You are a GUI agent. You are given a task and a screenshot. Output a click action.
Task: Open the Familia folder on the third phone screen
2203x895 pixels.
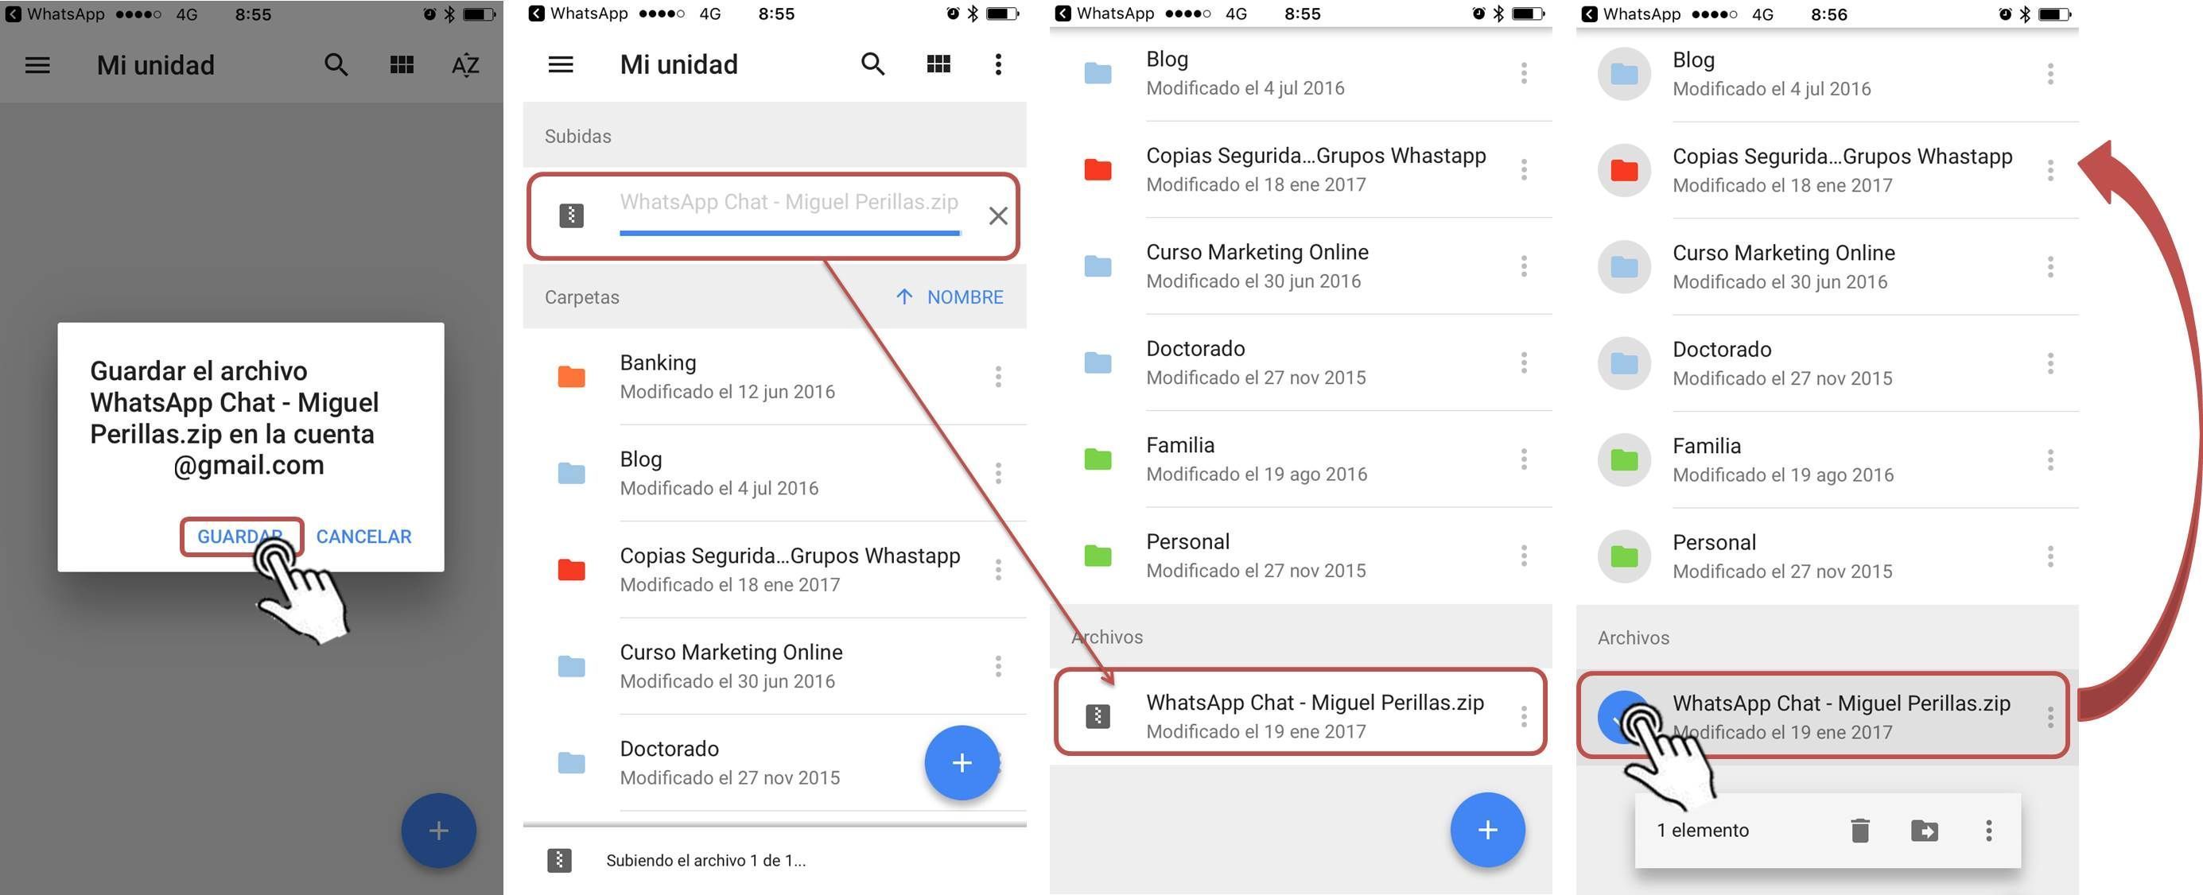[x=1301, y=459]
